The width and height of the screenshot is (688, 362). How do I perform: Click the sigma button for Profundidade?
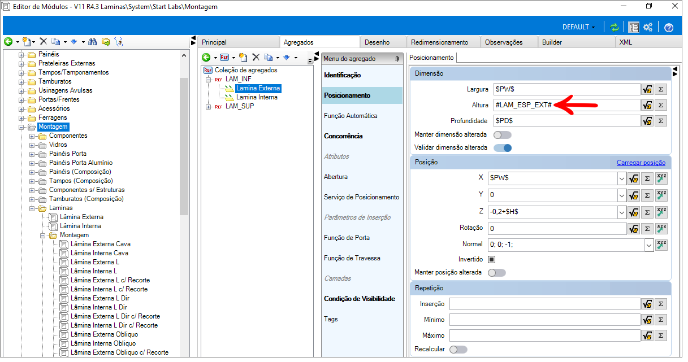point(662,121)
